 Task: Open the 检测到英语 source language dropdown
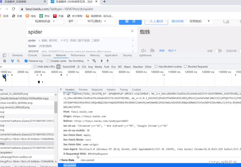pos(45,21)
